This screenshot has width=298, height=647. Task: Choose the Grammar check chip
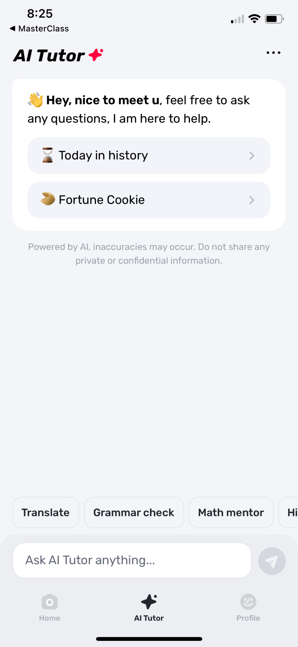(134, 513)
